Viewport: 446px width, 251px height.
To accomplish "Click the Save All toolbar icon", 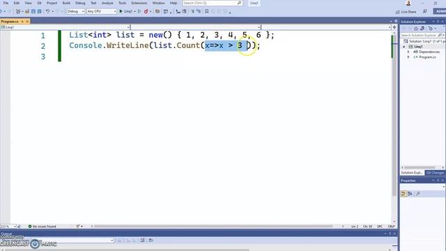I will (x=39, y=11).
